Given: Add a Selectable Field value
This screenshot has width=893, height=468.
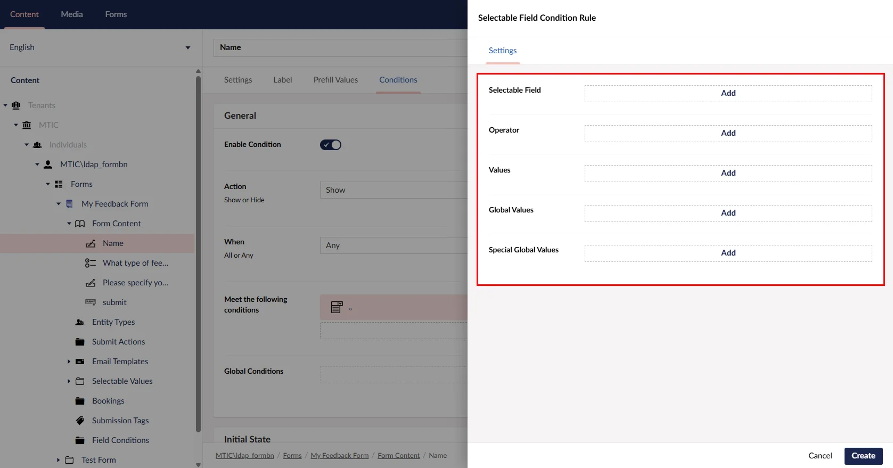Looking at the screenshot, I should click(728, 93).
